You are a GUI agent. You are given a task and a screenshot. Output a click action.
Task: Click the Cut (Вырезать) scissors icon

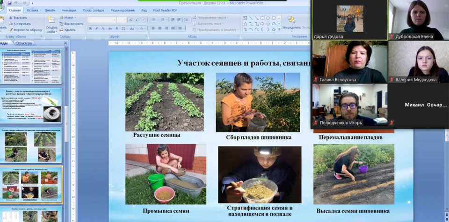click(10, 17)
